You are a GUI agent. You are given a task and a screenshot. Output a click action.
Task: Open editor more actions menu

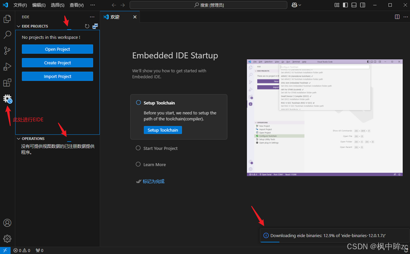pyautogui.click(x=406, y=17)
